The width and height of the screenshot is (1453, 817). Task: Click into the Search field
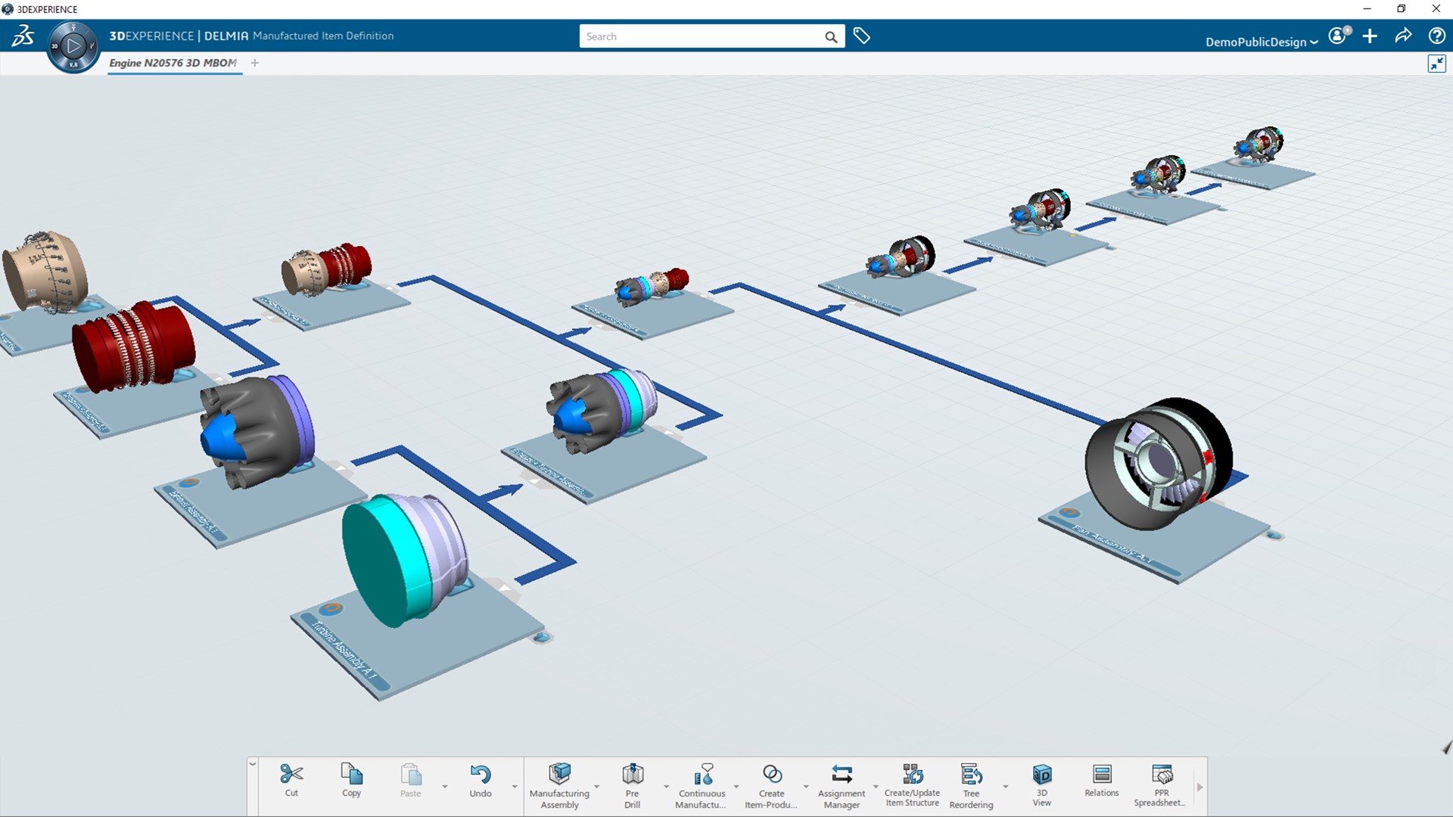700,36
